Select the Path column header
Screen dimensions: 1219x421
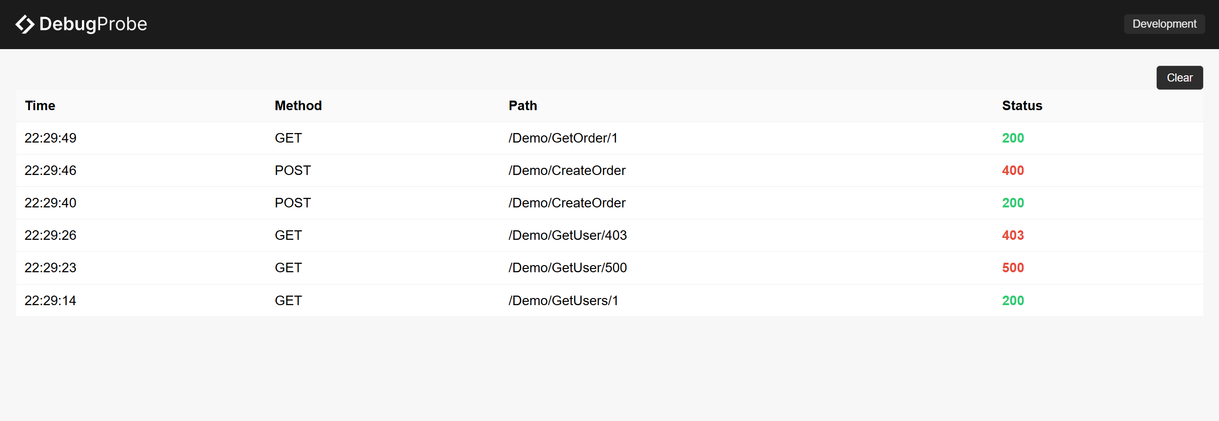523,106
